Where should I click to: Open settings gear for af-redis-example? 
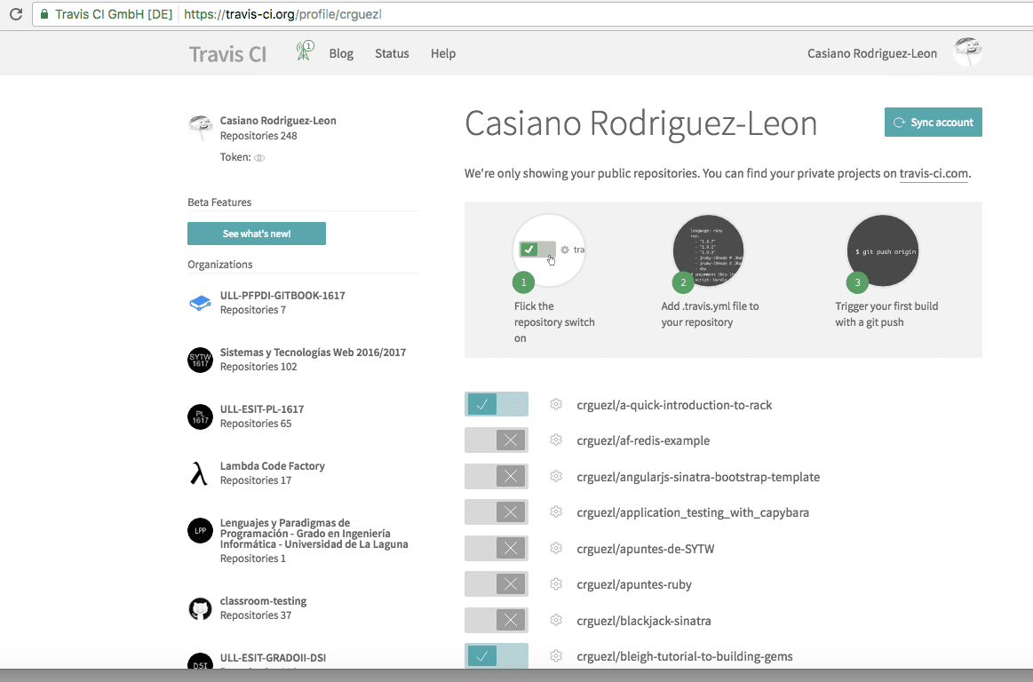556,440
